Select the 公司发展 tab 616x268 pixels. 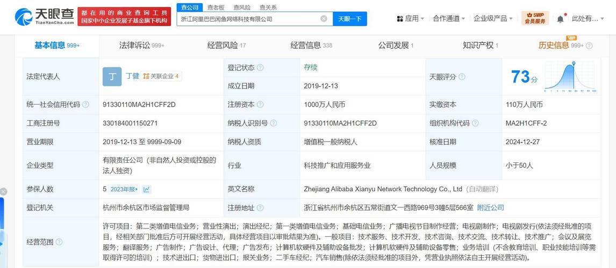tap(396, 46)
